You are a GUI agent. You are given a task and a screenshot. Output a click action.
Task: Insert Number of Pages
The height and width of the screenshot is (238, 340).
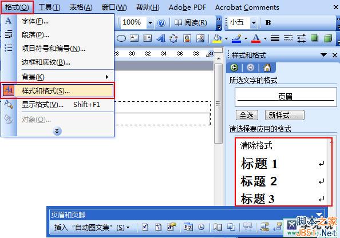point(159,227)
